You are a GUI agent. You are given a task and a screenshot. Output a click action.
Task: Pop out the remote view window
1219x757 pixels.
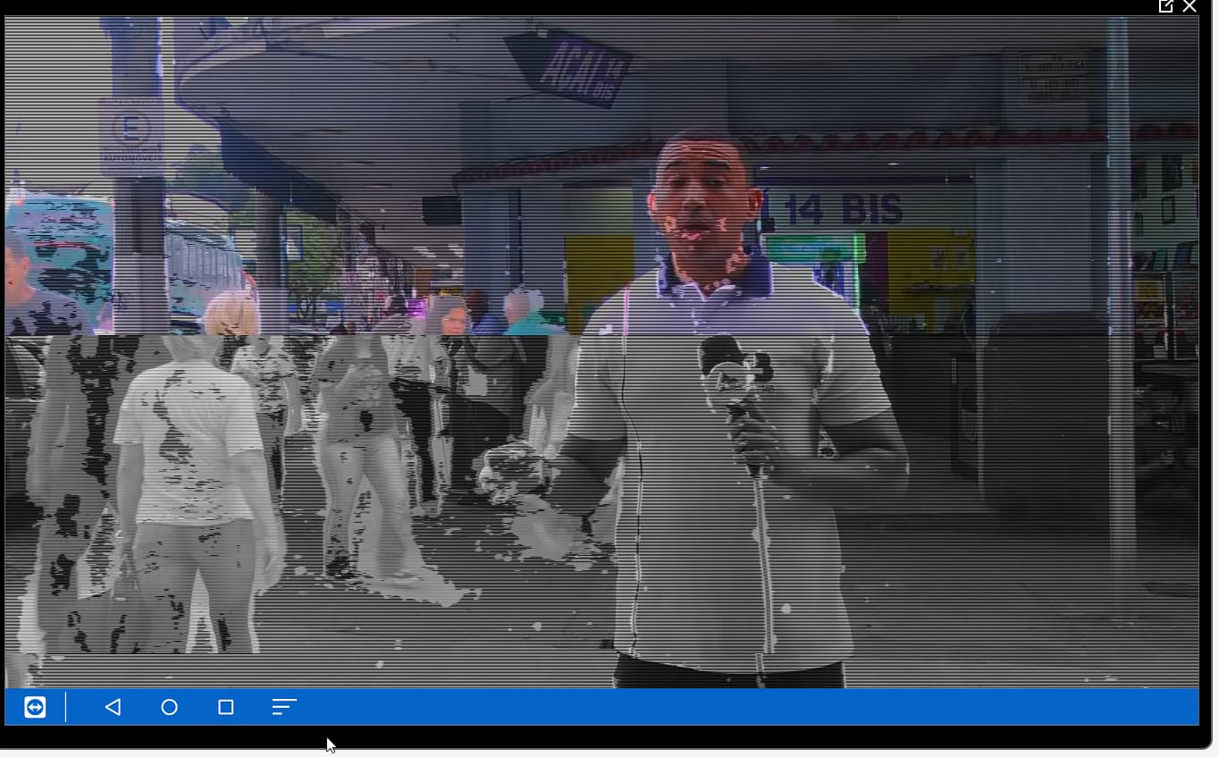1165,6
